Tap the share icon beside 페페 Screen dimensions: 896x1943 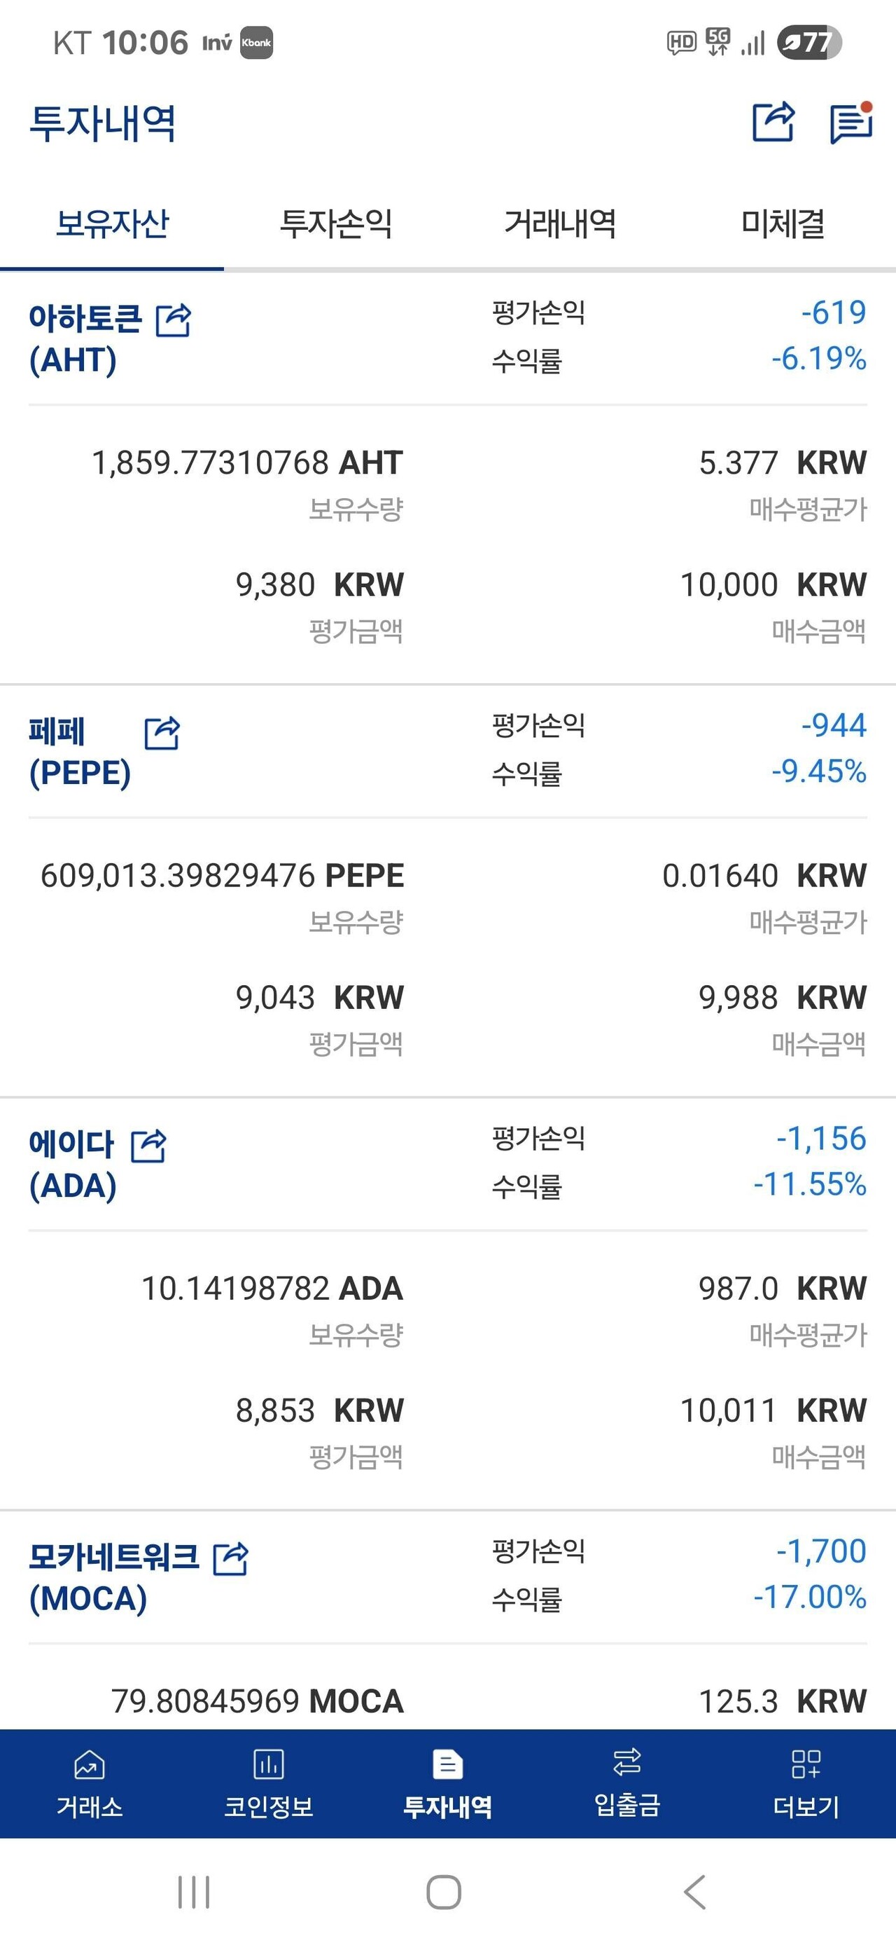(x=162, y=732)
